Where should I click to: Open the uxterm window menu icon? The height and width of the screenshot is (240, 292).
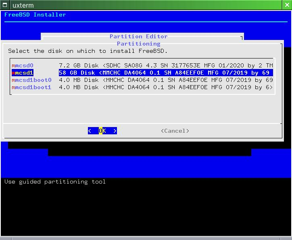[x=5, y=5]
